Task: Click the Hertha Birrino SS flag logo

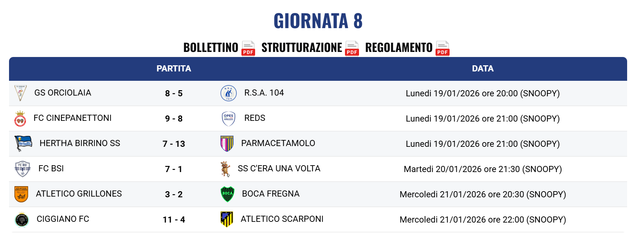Action: [x=23, y=144]
